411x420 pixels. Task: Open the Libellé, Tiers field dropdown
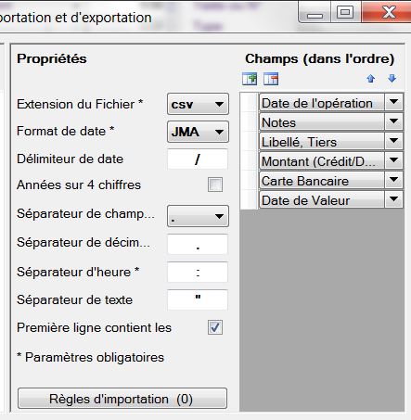[x=393, y=141]
